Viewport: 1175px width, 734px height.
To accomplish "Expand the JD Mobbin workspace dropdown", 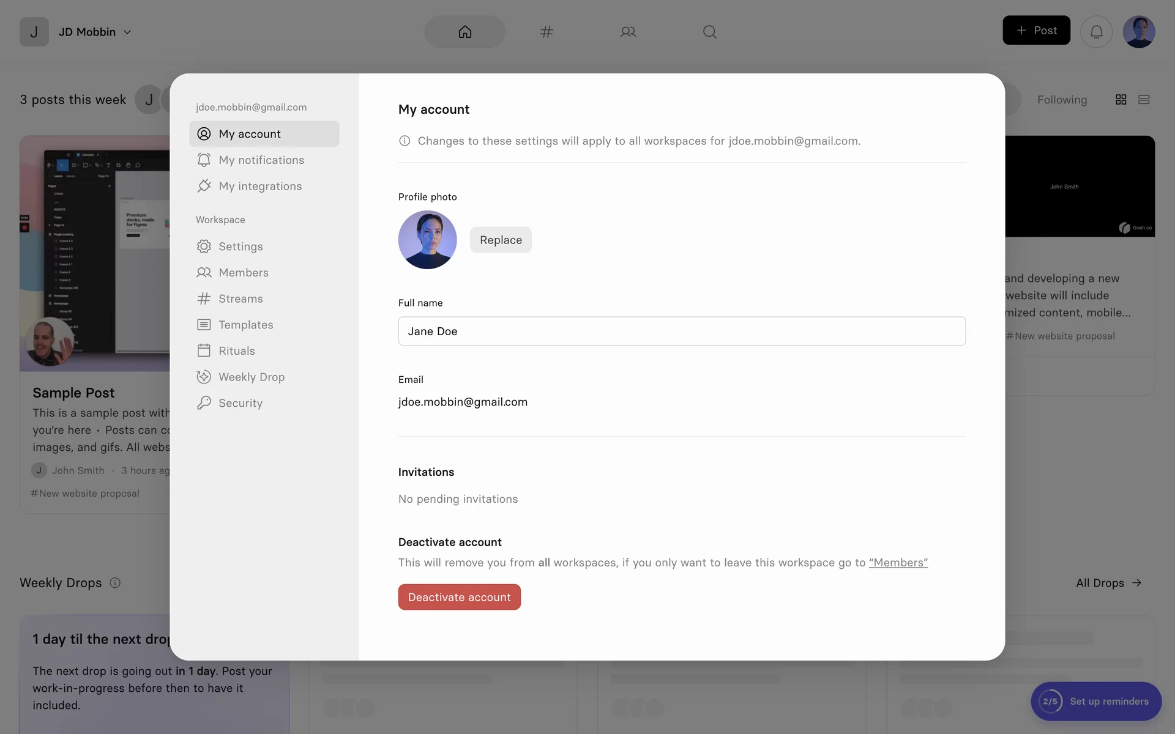I will coord(127,32).
